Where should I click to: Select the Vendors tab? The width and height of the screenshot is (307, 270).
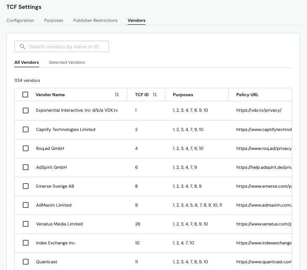point(136,20)
